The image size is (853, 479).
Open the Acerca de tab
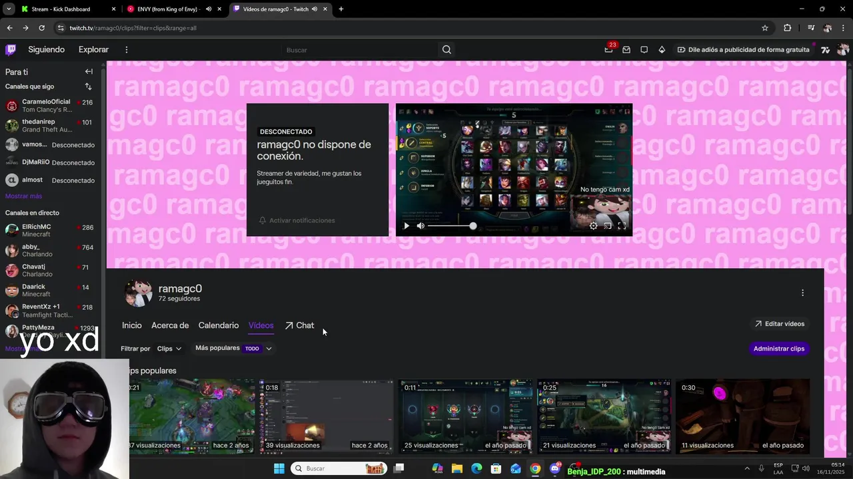coord(170,325)
